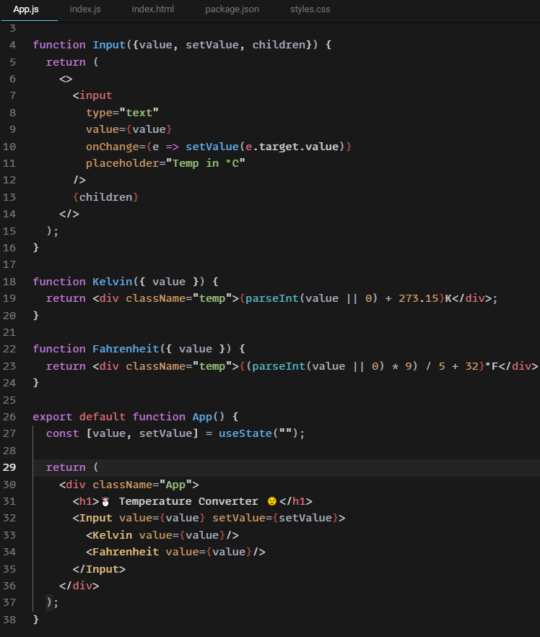Click the type="text" attribute

click(122, 113)
